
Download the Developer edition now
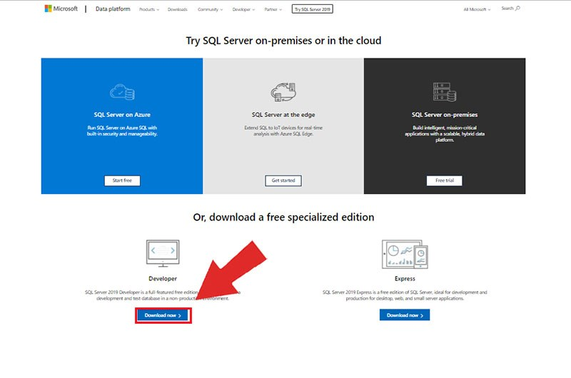[x=163, y=315]
